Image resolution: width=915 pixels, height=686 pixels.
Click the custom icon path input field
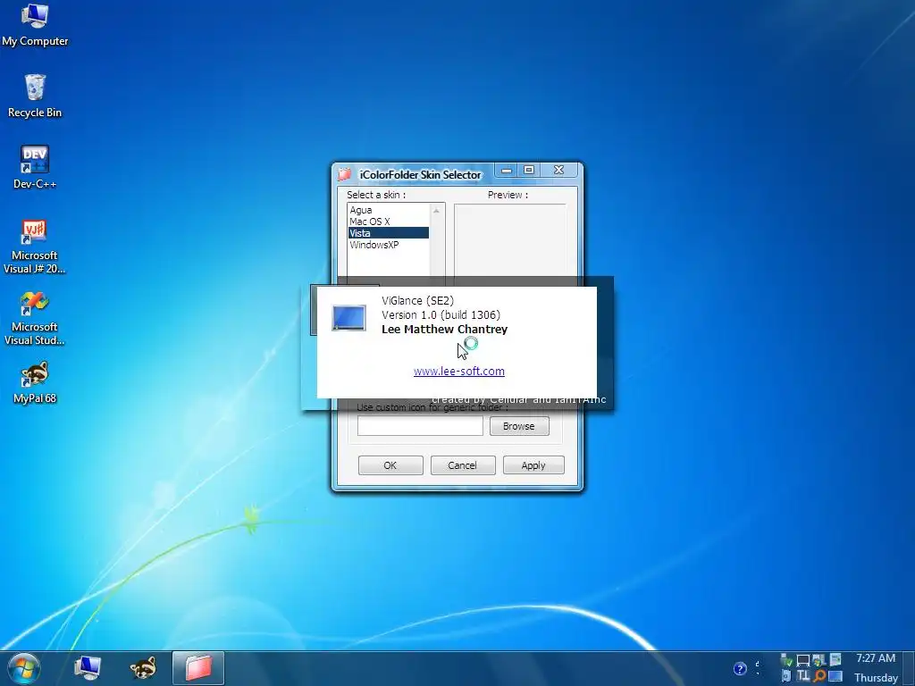click(420, 426)
